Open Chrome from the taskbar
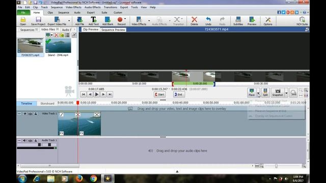This screenshot has height=183, width=326. click(93, 178)
